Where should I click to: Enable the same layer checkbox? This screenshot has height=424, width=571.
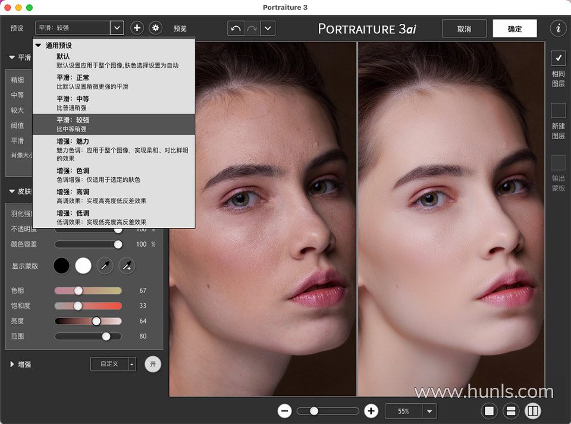(558, 58)
